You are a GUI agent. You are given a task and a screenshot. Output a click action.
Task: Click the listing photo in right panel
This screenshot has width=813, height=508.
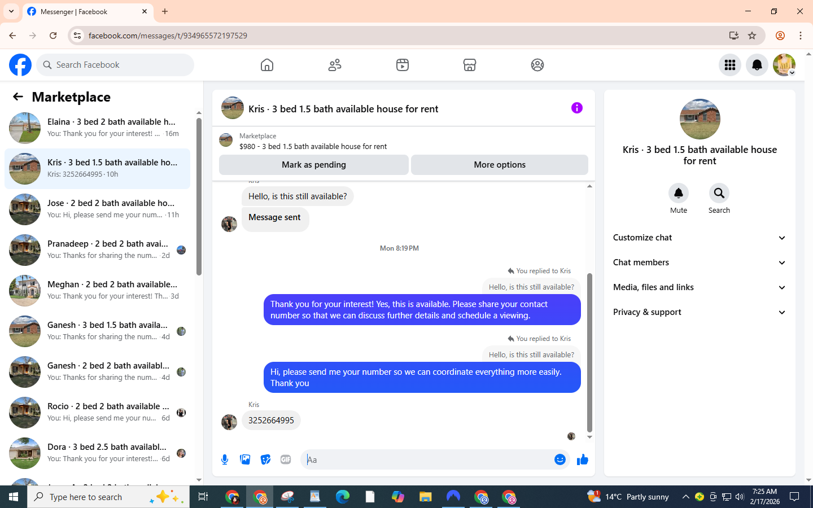[700, 119]
